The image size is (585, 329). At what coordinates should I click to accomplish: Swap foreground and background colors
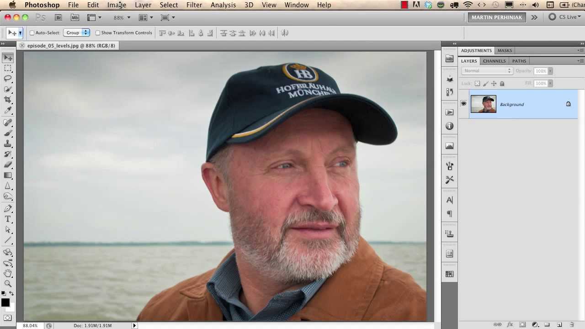point(11,293)
